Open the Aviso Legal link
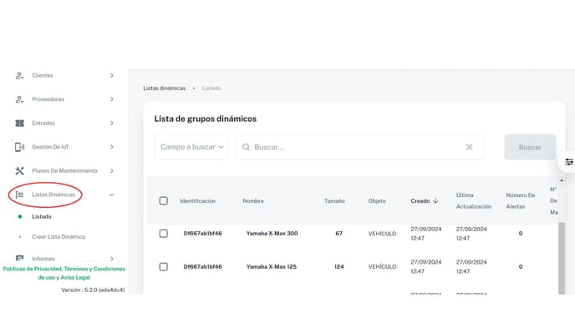This screenshot has height=323, width=575. point(75,278)
